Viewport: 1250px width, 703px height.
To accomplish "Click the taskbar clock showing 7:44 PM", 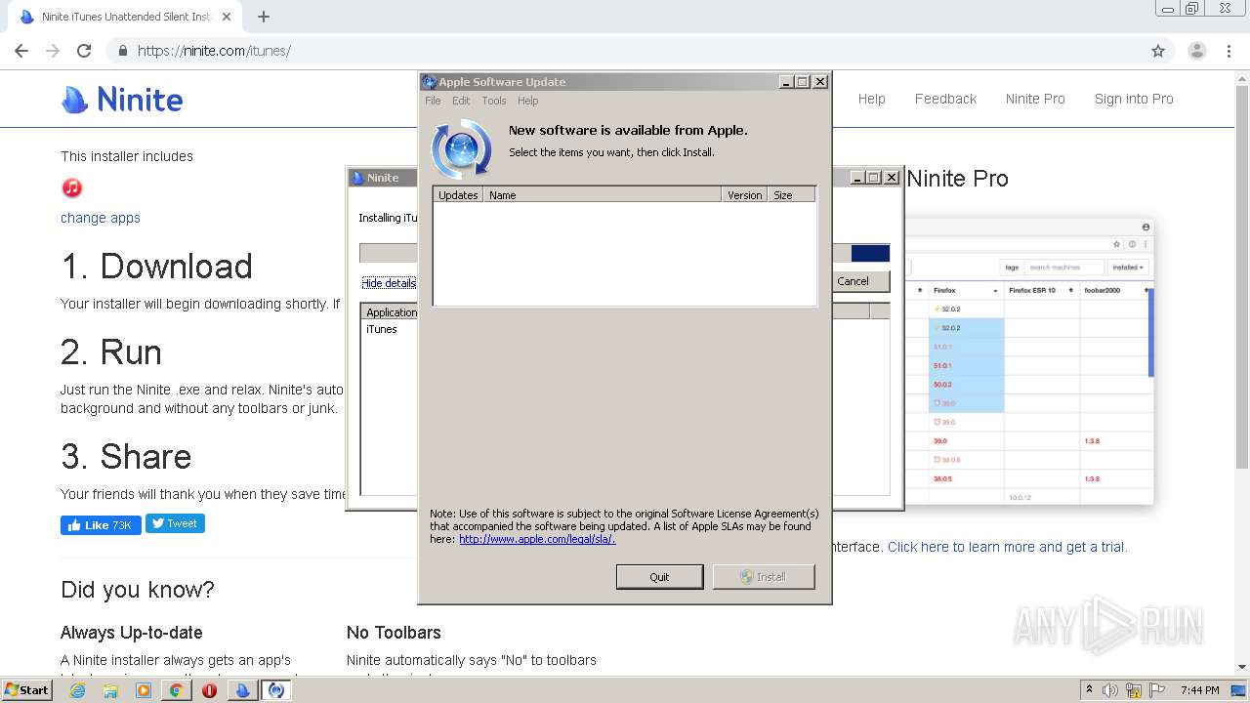I will (x=1199, y=690).
